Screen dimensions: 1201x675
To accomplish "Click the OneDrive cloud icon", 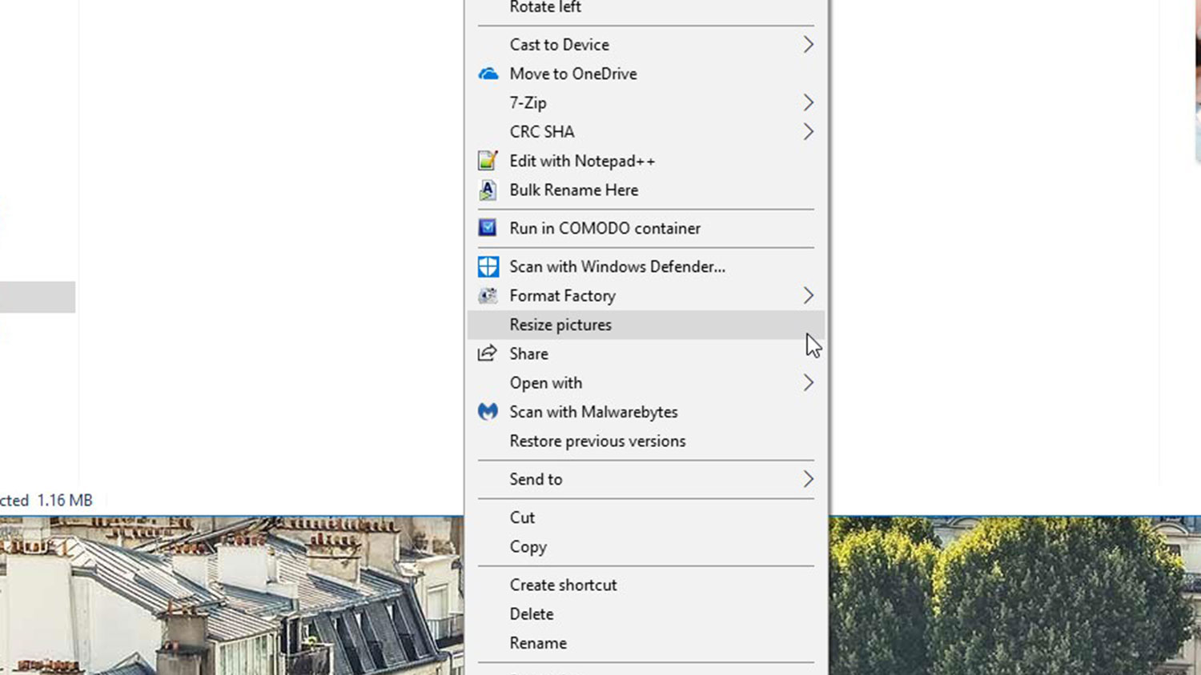I will [488, 74].
